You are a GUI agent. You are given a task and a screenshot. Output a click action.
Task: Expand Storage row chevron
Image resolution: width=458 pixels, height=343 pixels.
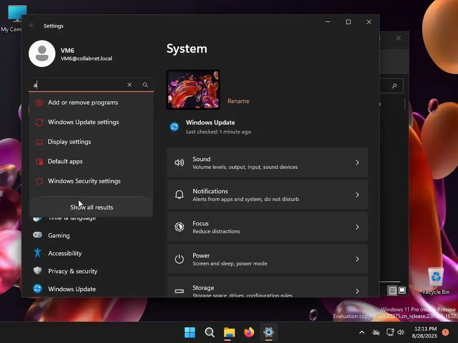(x=357, y=291)
